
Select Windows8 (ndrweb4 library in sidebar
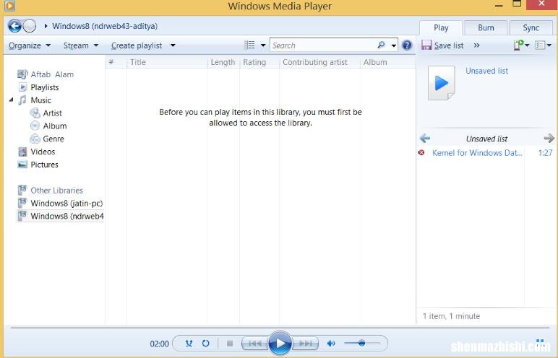(x=67, y=216)
